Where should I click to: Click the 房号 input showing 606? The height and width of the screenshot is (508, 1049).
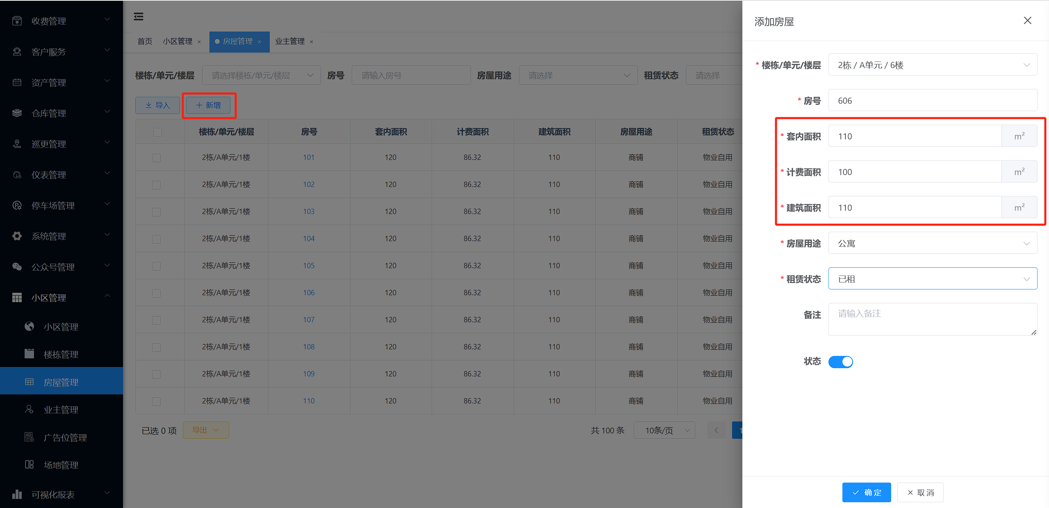[x=933, y=100]
